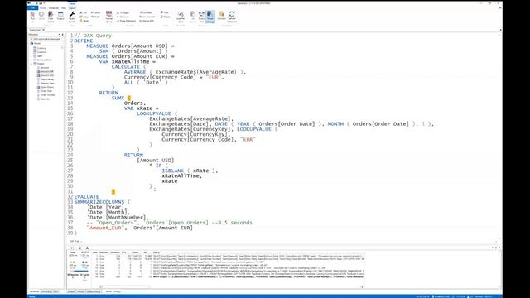The width and height of the screenshot is (530, 298).
Task: Click Paste in the Edit group
Action: click(84, 21)
